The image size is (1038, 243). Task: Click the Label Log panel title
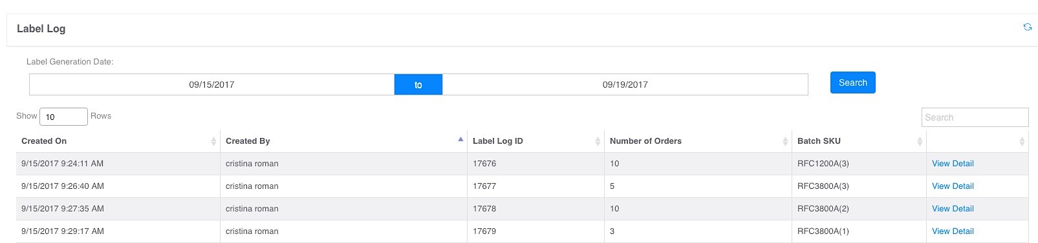click(41, 29)
